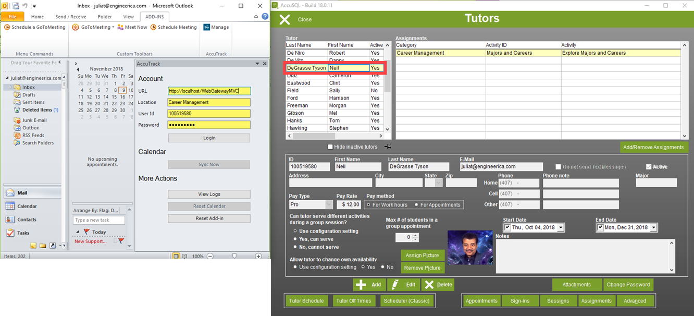Close the AccuTrack pane in Outlook
Viewport: 694px width, 316px height.
coord(265,64)
